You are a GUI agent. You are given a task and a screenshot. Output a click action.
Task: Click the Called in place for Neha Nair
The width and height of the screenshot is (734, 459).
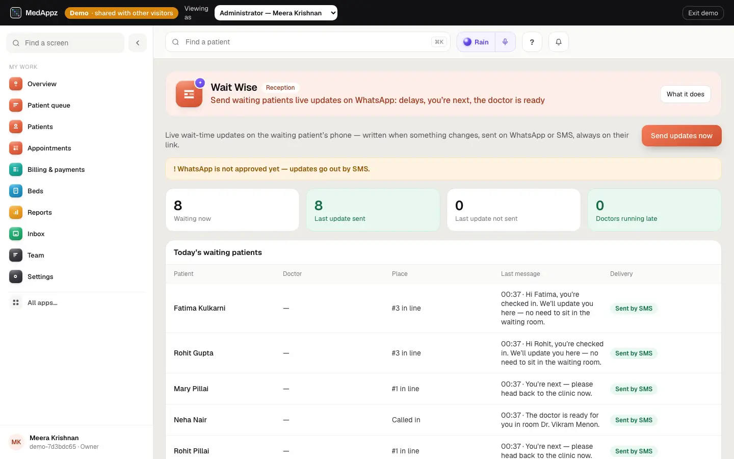pos(406,420)
